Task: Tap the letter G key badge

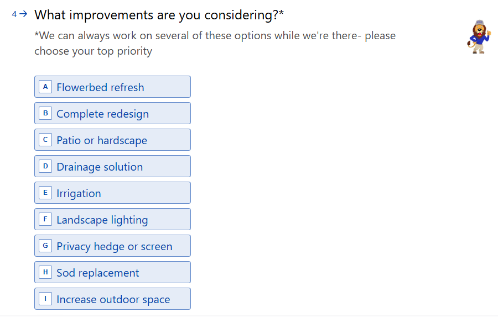Action: click(x=46, y=246)
